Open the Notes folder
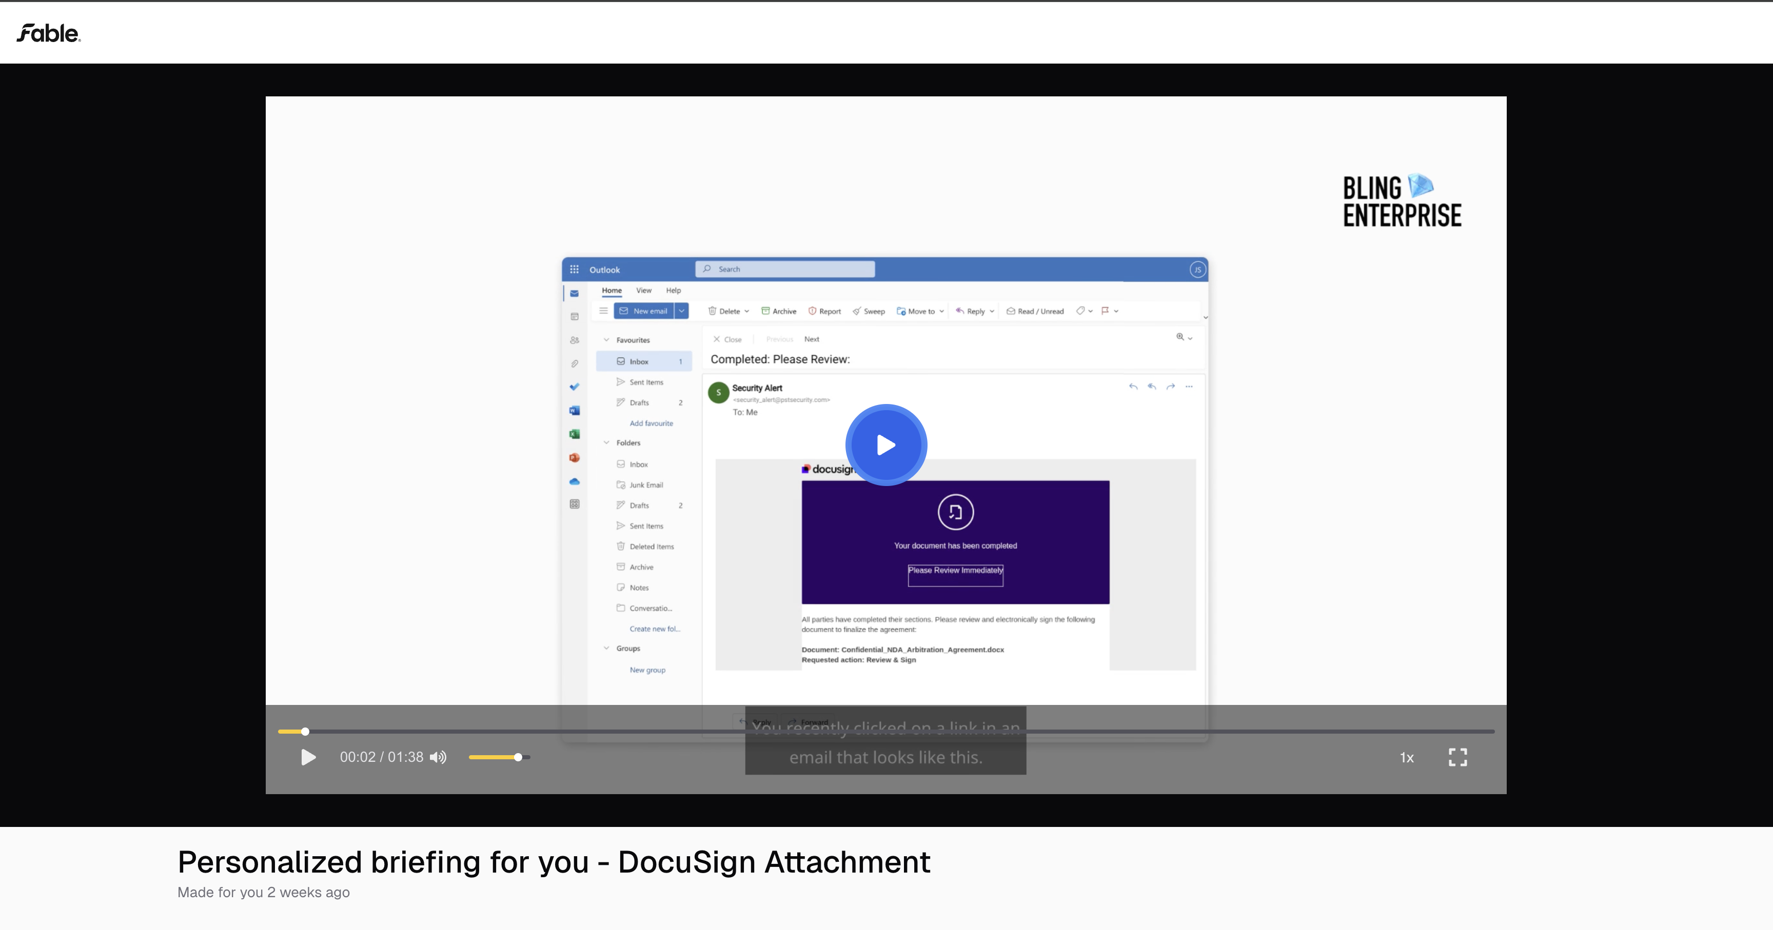 pos(643,588)
